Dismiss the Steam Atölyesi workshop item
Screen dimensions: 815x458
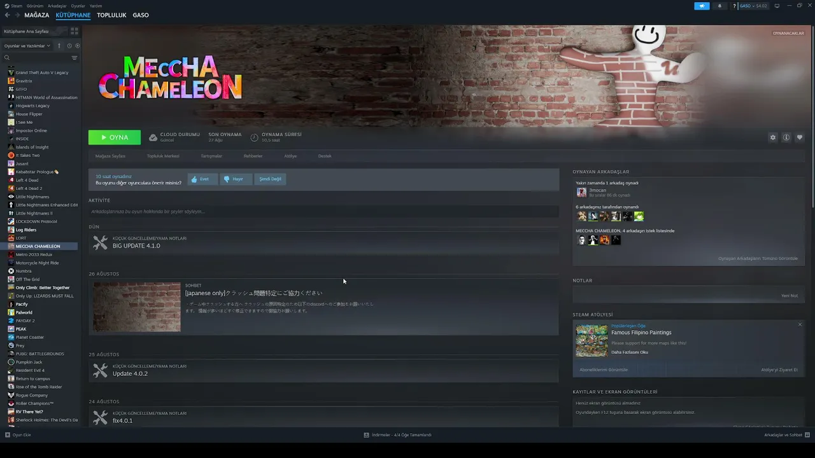pyautogui.click(x=800, y=325)
